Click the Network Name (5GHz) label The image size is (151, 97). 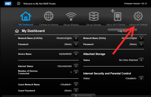point(94,38)
